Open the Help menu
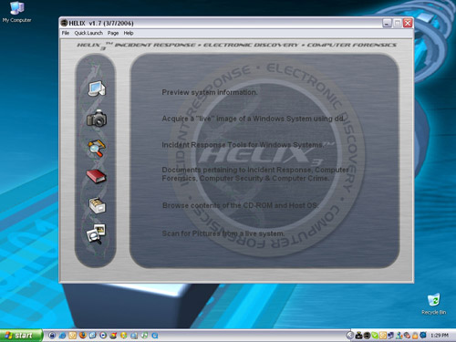This screenshot has height=342, width=456. [129, 33]
